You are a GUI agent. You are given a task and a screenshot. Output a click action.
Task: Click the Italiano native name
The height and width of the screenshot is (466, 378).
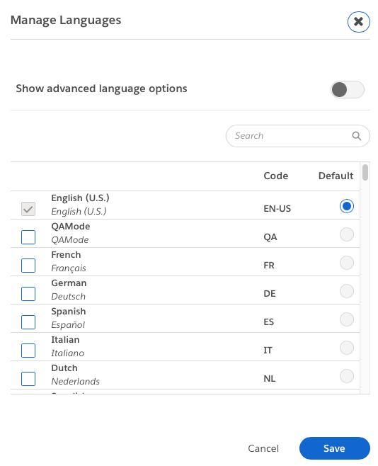tap(67, 353)
